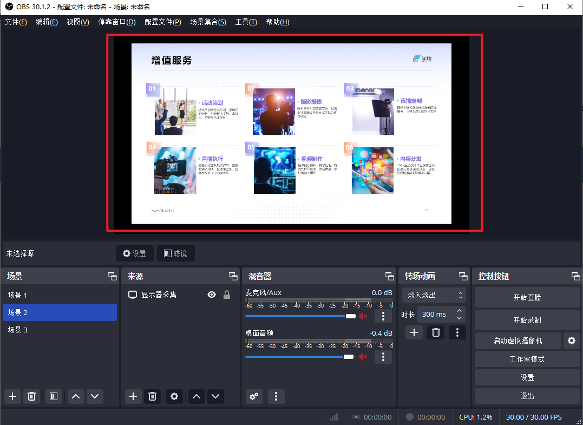Open the 停靠窗口(D) menu

tap(117, 22)
